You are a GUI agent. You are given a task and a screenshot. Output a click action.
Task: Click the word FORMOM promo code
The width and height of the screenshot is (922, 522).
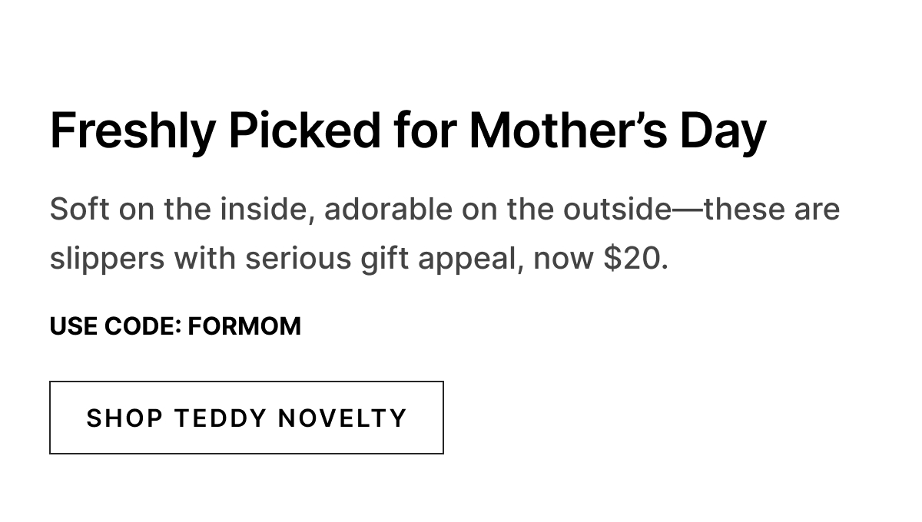pos(244,326)
